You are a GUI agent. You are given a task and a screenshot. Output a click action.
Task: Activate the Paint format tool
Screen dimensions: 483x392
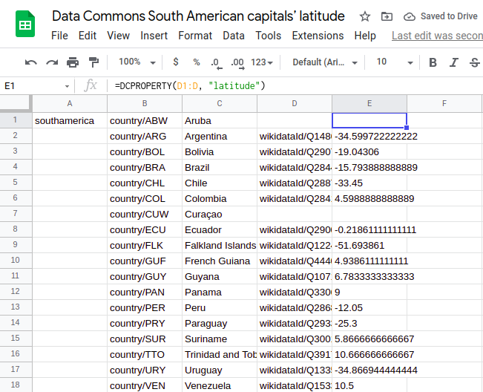click(93, 62)
